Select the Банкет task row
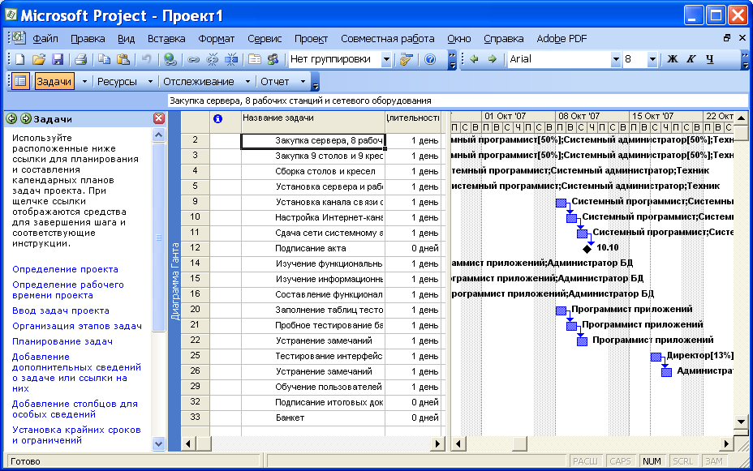 coord(312,417)
